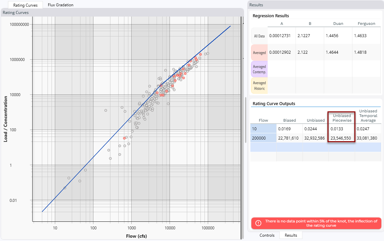The image size is (384, 241).
Task: Select the All Data row label
Action: tap(259, 36)
